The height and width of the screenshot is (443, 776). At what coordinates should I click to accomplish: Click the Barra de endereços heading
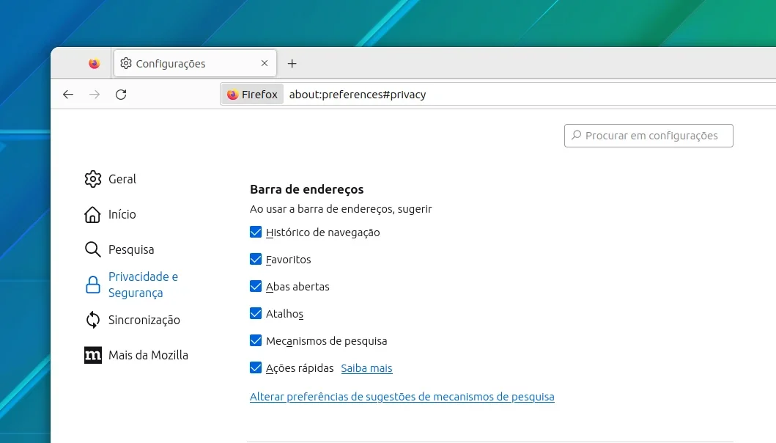(307, 189)
